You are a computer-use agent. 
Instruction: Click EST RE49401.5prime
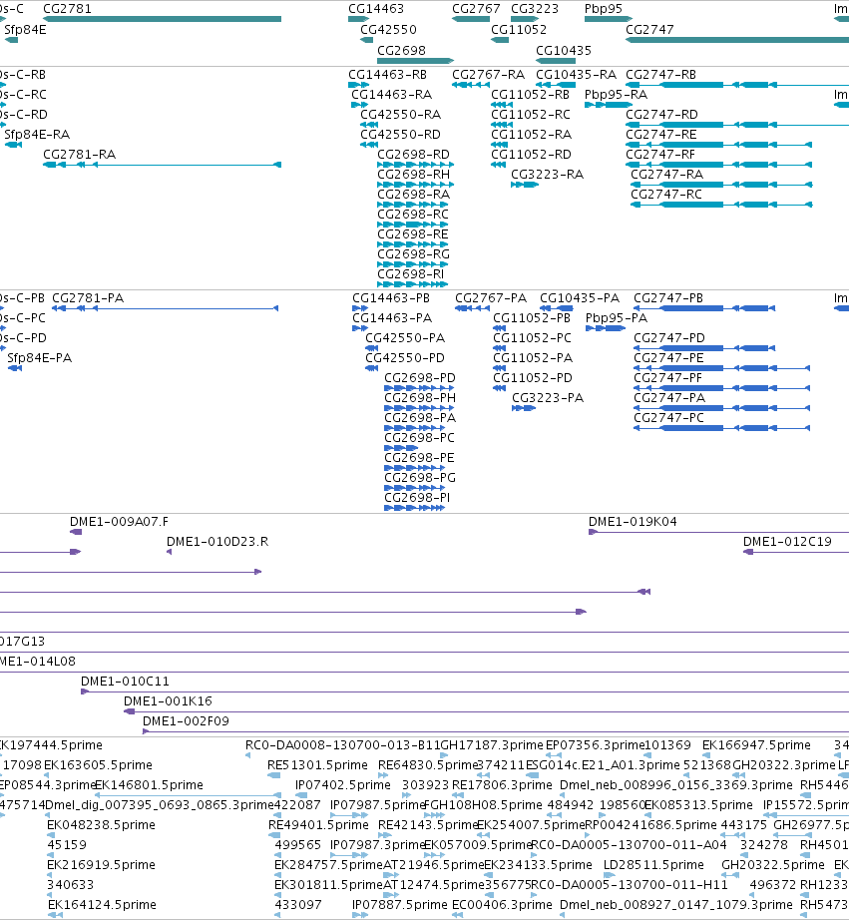pos(318,825)
